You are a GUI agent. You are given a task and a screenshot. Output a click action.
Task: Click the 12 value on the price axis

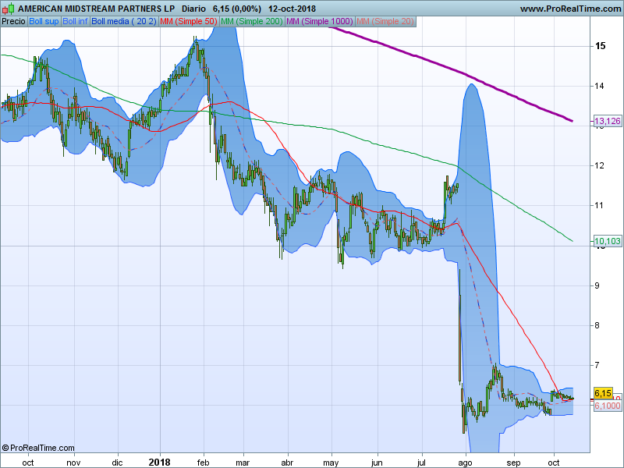[x=599, y=165]
